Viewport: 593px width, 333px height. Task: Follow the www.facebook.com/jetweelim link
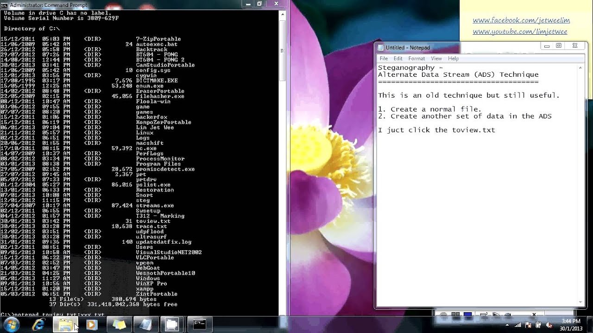[x=521, y=20]
